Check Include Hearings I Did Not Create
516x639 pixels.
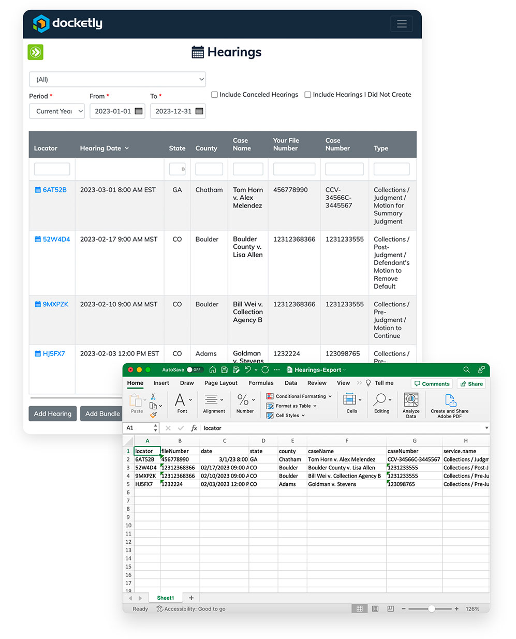click(x=308, y=95)
